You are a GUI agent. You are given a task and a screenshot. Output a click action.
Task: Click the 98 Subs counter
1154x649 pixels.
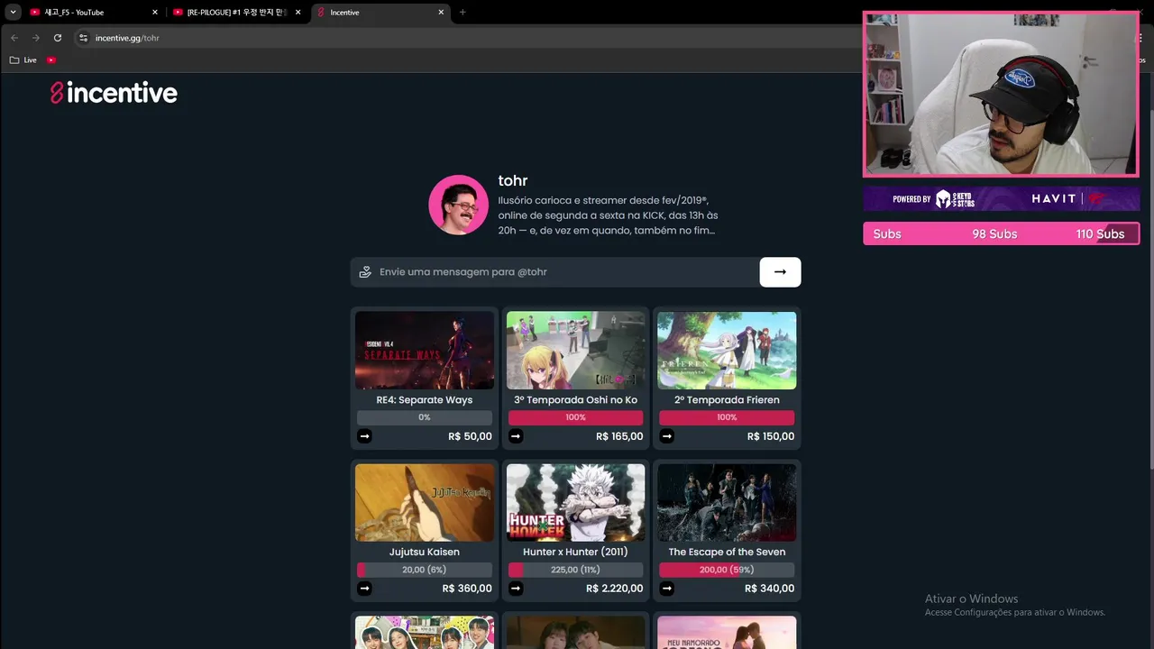tap(994, 234)
